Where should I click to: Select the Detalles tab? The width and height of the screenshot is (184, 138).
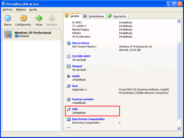(72, 16)
